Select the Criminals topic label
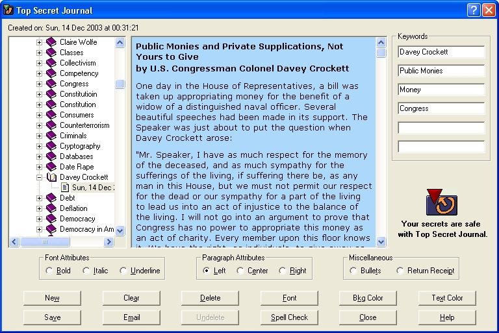 tap(73, 136)
